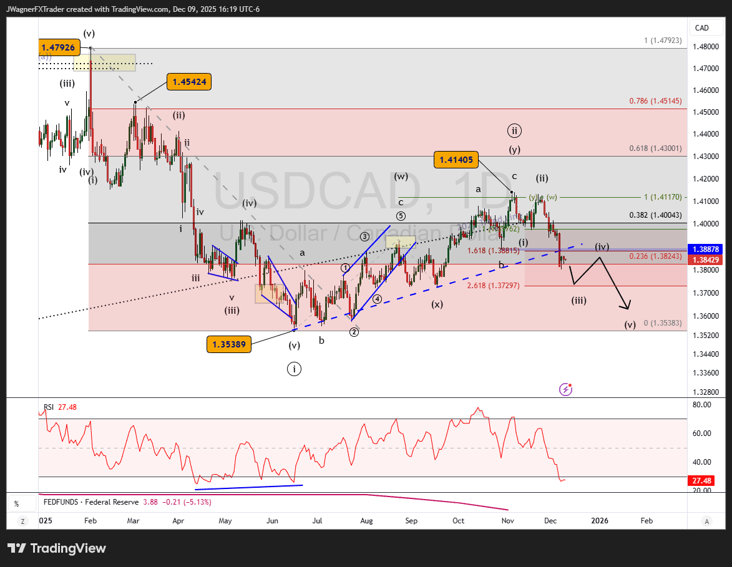Click the "A" auto-fit icon near the timeline
The image size is (732, 567).
click(706, 521)
